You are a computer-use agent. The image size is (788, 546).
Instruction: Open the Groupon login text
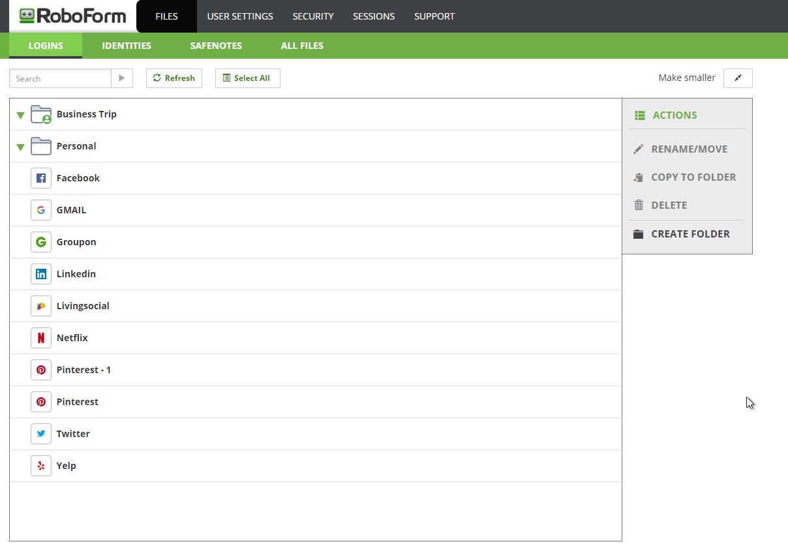(76, 242)
